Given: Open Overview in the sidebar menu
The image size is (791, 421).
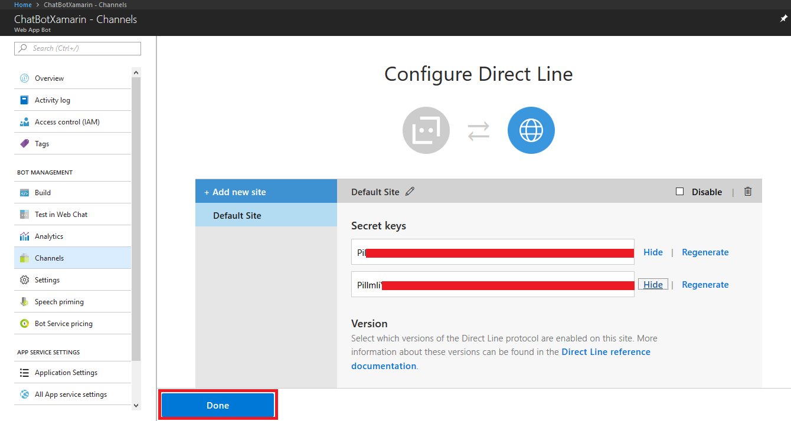Looking at the screenshot, I should click(x=73, y=78).
